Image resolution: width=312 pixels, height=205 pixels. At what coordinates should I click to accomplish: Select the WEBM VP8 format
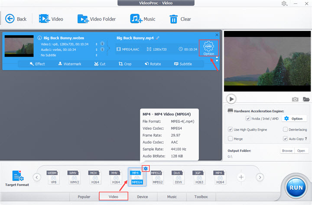pos(53,177)
